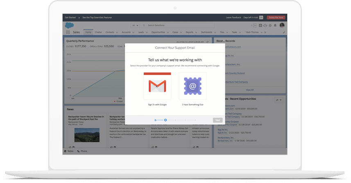Expand the Contacts tab chevron
This screenshot has height=183, width=351.
[x=117, y=32]
